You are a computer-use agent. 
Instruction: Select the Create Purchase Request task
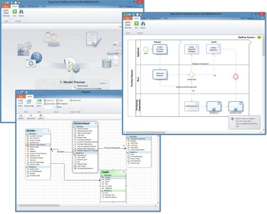[x=160, y=49]
